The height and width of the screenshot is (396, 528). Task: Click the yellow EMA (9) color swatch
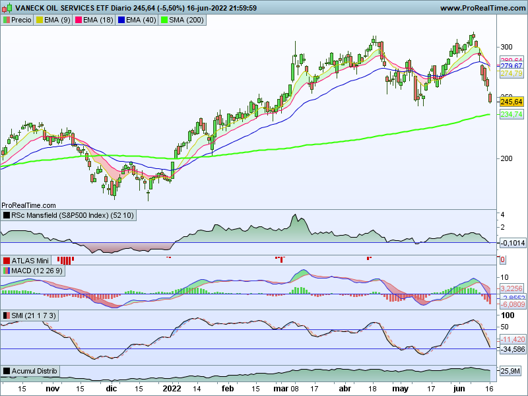(x=40, y=20)
